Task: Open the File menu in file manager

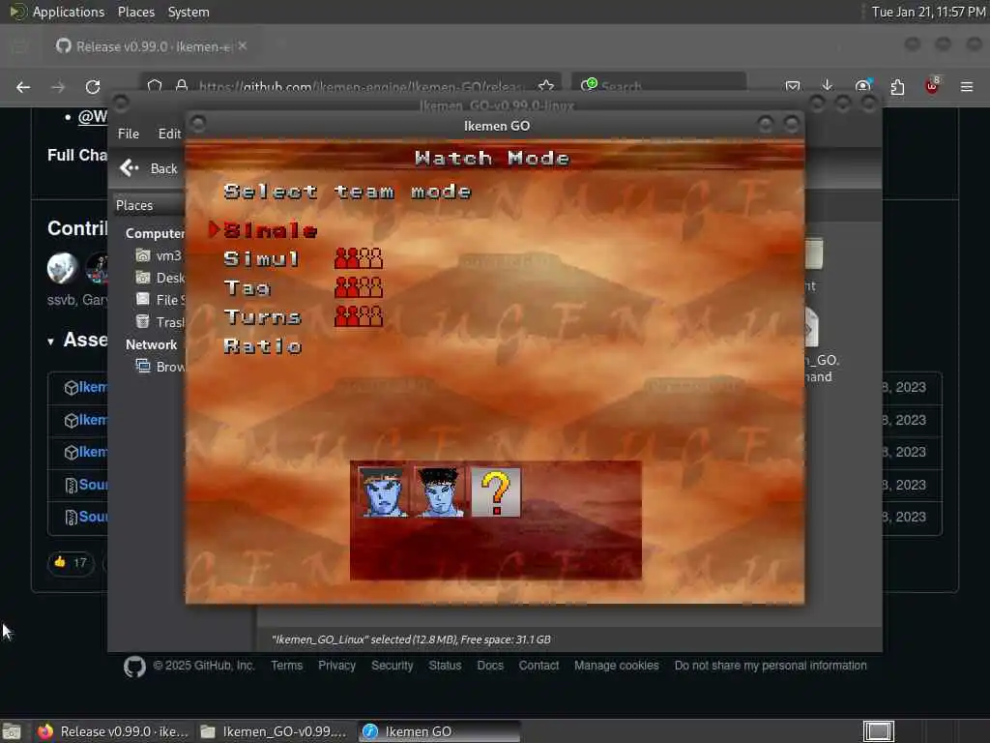Action: (129, 134)
